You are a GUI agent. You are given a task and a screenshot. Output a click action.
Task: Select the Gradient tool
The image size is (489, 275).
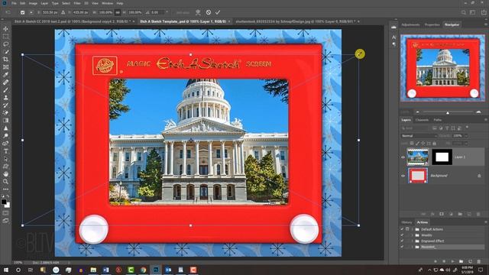5,121
